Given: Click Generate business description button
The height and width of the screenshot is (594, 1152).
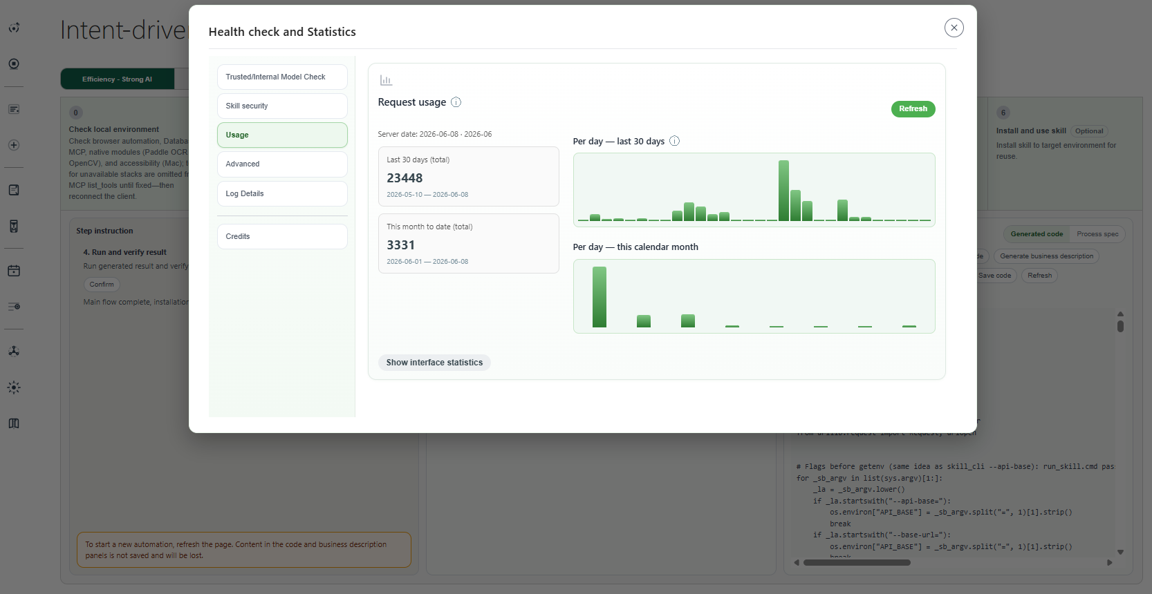Looking at the screenshot, I should 1046,256.
